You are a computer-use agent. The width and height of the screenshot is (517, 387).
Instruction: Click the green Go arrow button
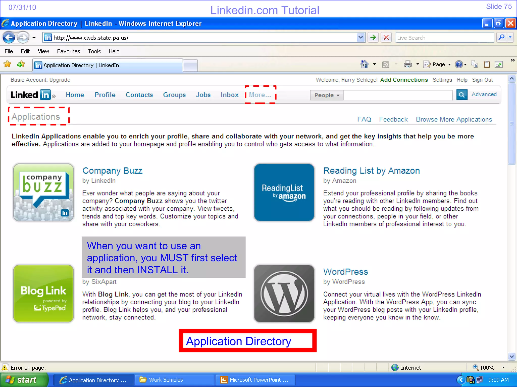click(x=373, y=38)
